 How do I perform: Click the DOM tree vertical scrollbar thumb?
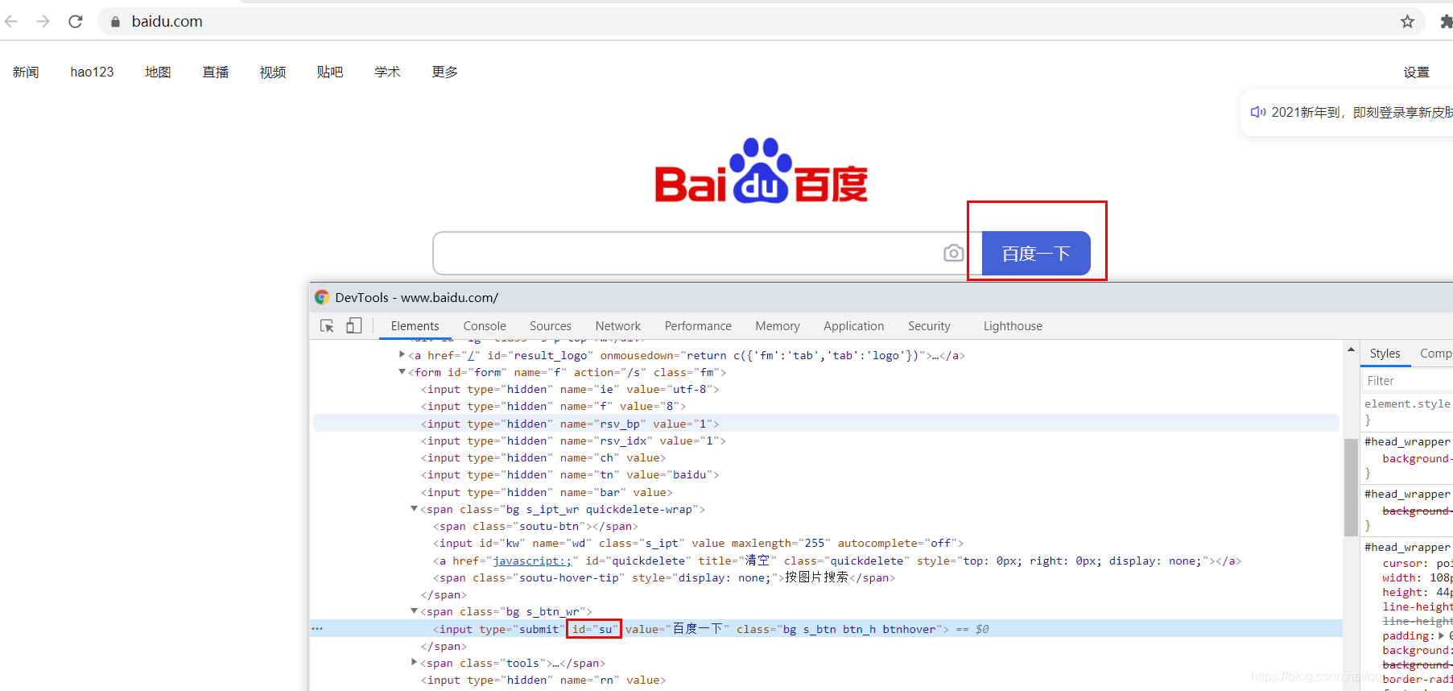(x=1351, y=487)
